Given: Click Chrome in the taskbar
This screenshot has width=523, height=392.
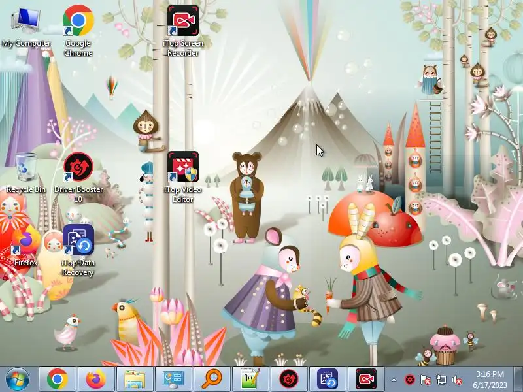Looking at the screenshot, I should tap(58, 380).
